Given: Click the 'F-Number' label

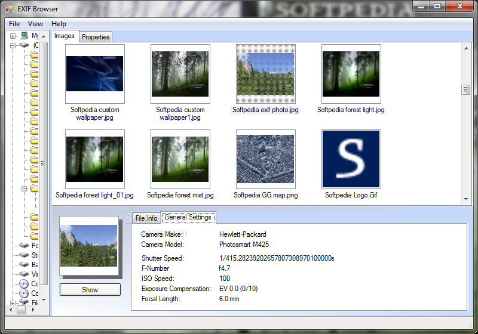Looking at the screenshot, I should click(155, 268).
